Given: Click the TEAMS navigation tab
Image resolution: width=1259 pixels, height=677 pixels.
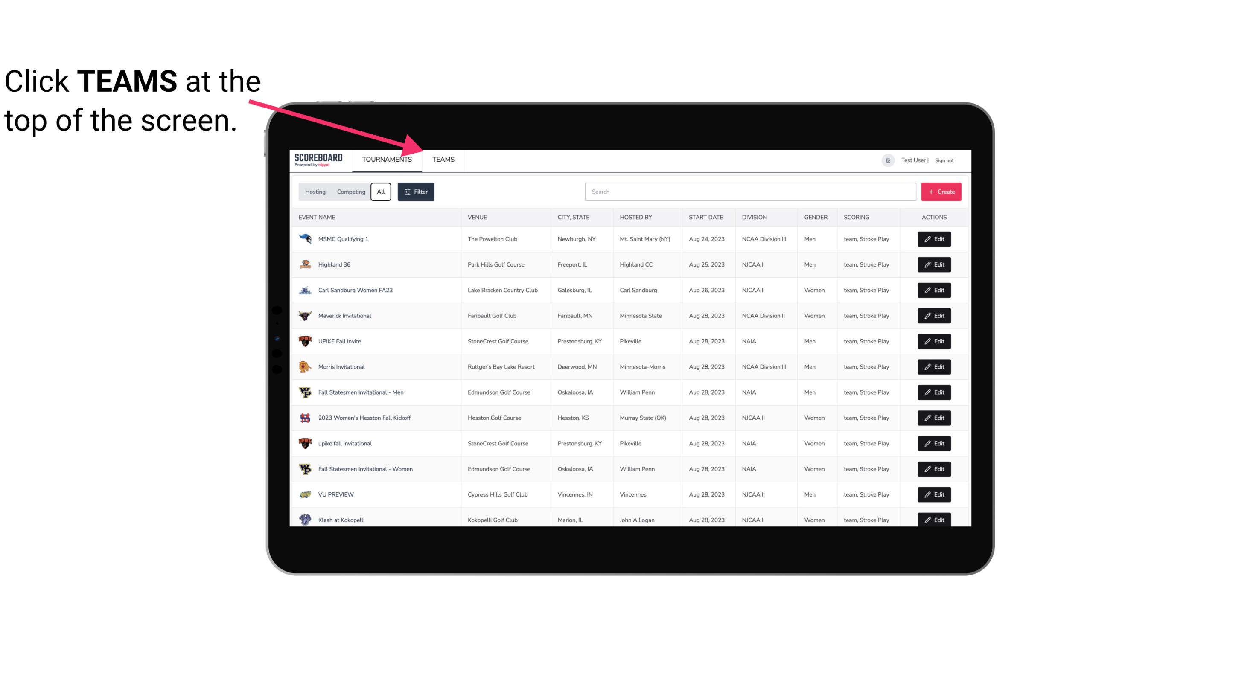Looking at the screenshot, I should tap(443, 159).
